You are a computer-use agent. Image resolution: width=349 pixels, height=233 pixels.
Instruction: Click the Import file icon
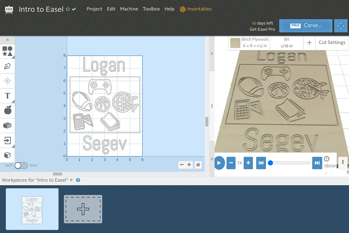point(7,141)
